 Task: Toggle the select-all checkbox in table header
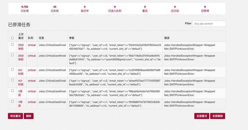[12, 38]
